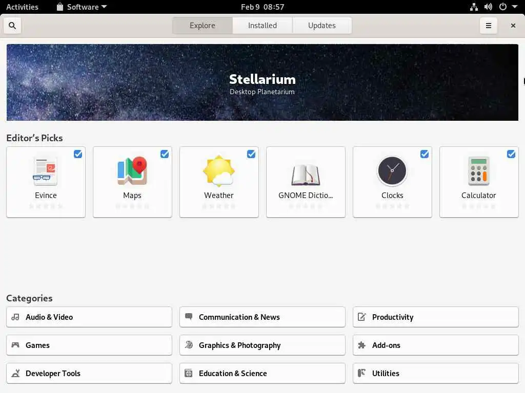Click the network status icon
The width and height of the screenshot is (525, 393).
pyautogui.click(x=474, y=7)
